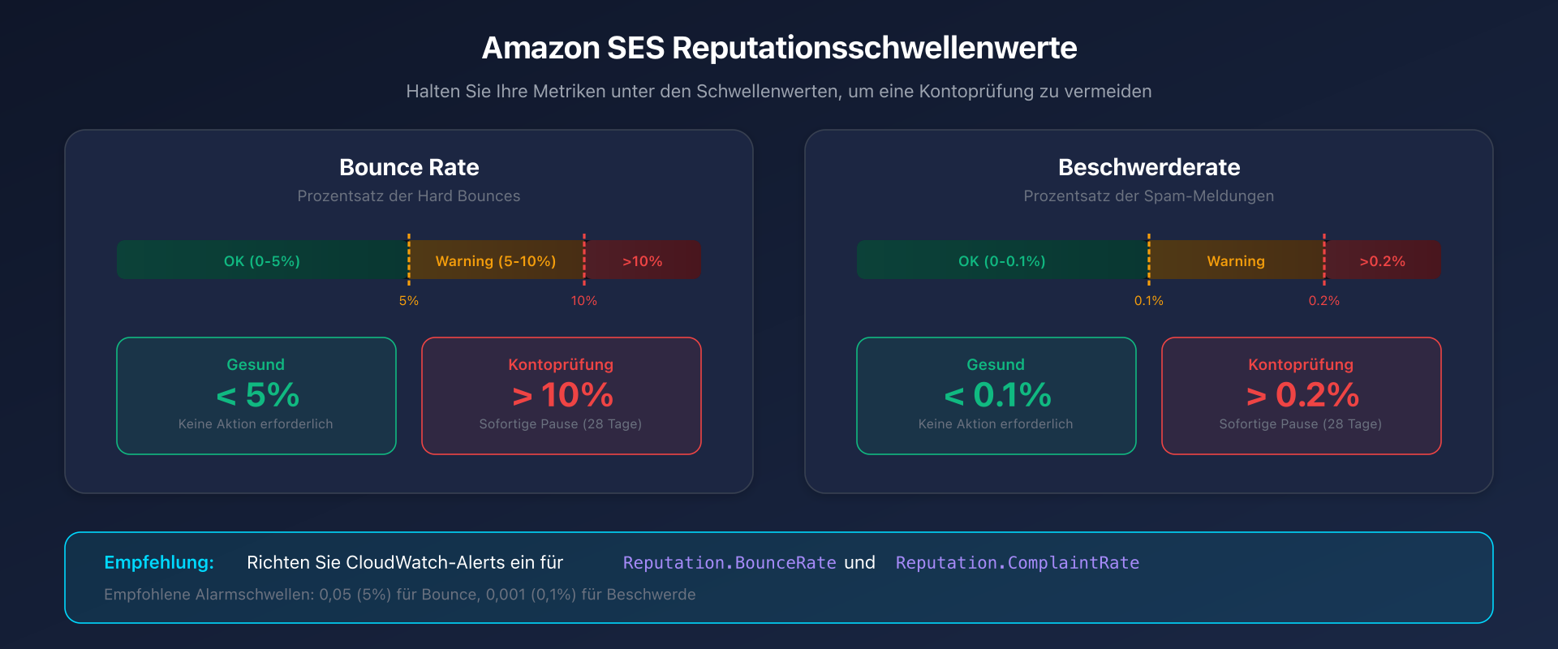Click the red >10% bounce segment
This screenshot has width=1558, height=649.
642,260
